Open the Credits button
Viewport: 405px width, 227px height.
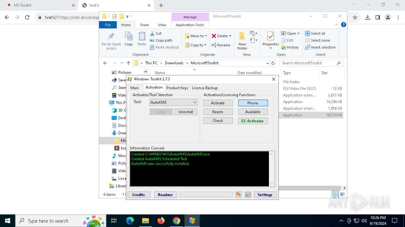[x=139, y=195]
